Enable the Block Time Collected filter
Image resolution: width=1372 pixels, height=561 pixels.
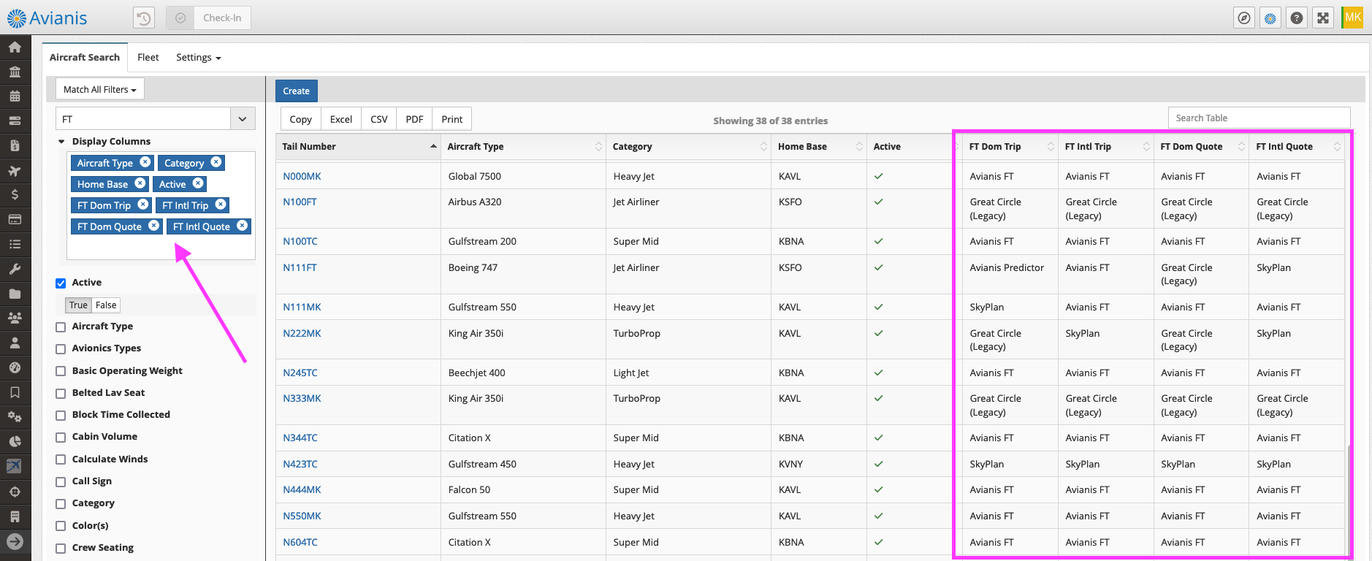(x=61, y=416)
